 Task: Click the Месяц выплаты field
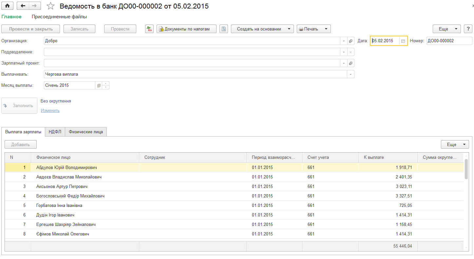click(69, 85)
